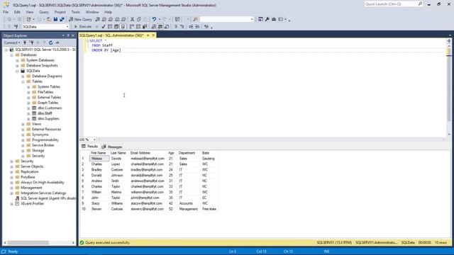
Task: Select dbo.Suppliers in the tree
Action: click(48, 119)
